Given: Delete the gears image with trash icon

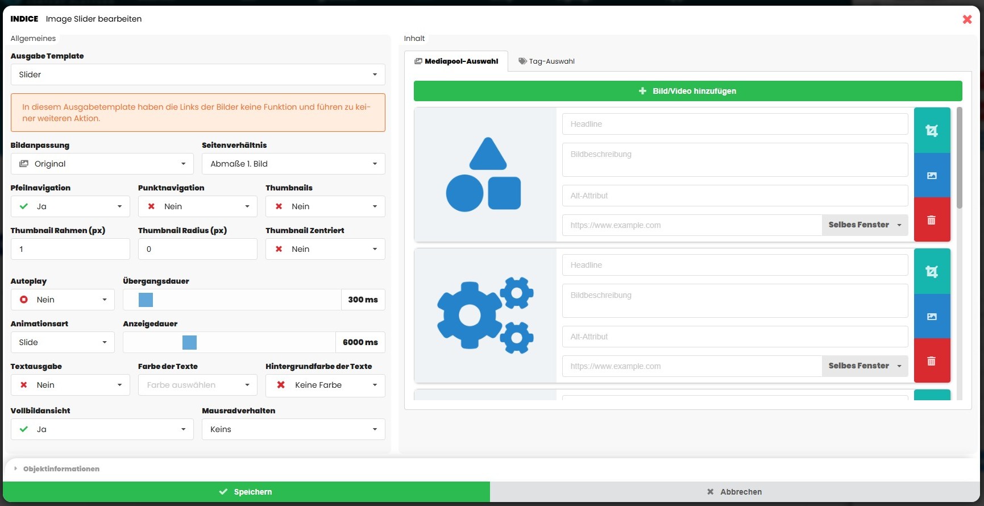Looking at the screenshot, I should click(x=932, y=361).
